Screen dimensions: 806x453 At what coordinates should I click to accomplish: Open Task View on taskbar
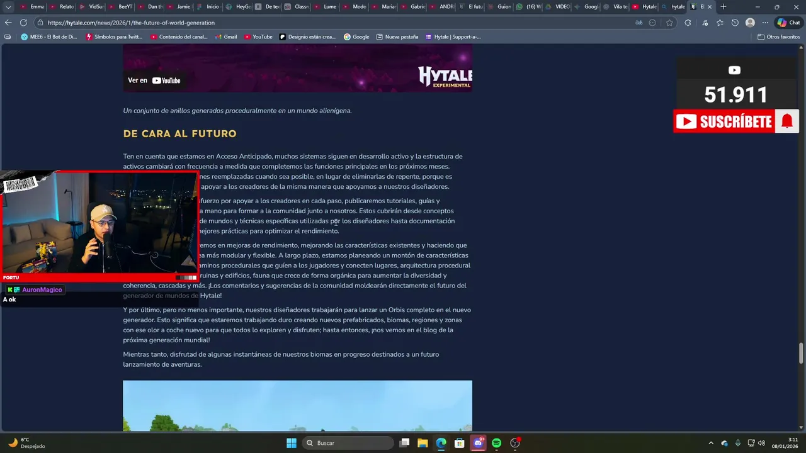[x=405, y=443]
